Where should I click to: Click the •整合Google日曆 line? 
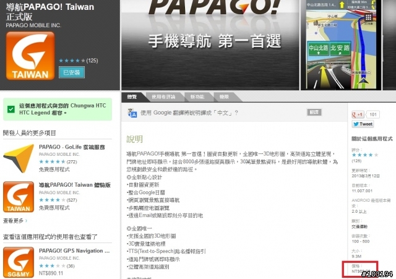[146, 192]
